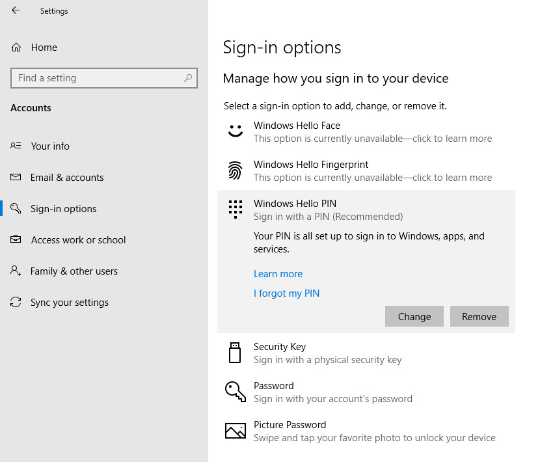
Task: Click the fingerprint icon
Action: [x=235, y=170]
